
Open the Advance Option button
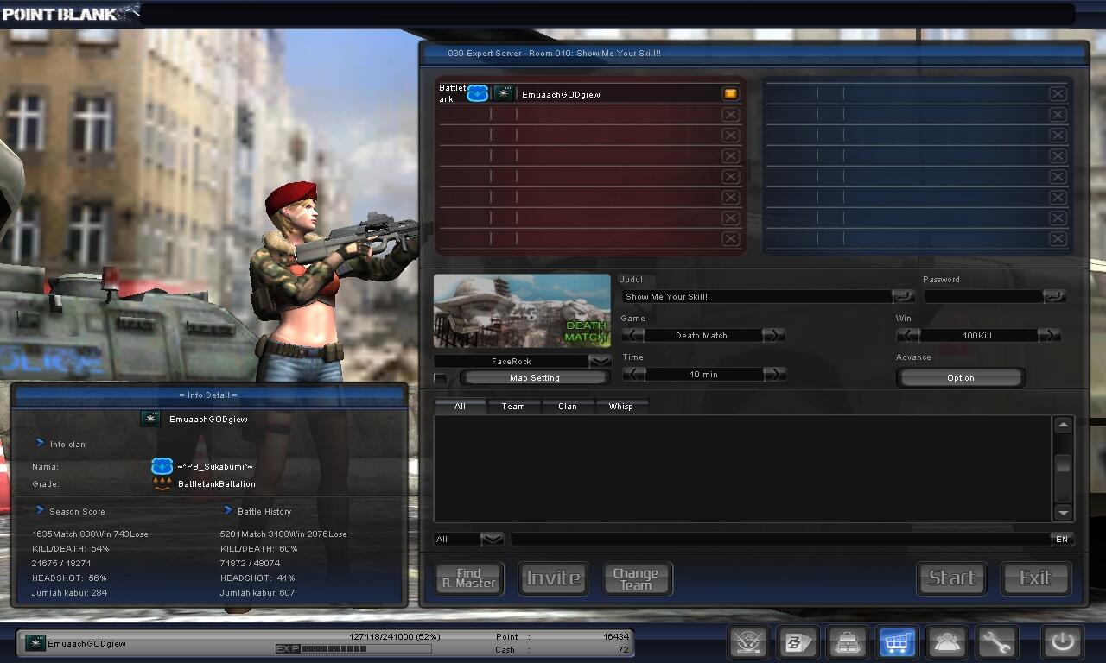(x=960, y=378)
